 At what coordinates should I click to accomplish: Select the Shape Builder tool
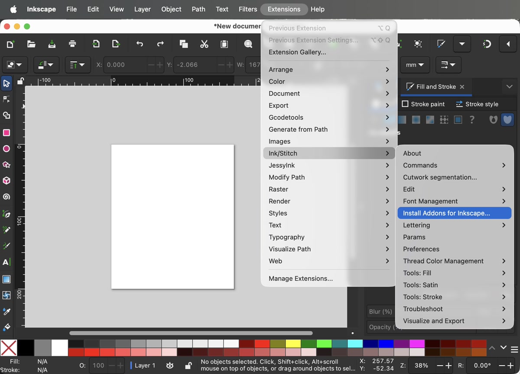point(6,116)
